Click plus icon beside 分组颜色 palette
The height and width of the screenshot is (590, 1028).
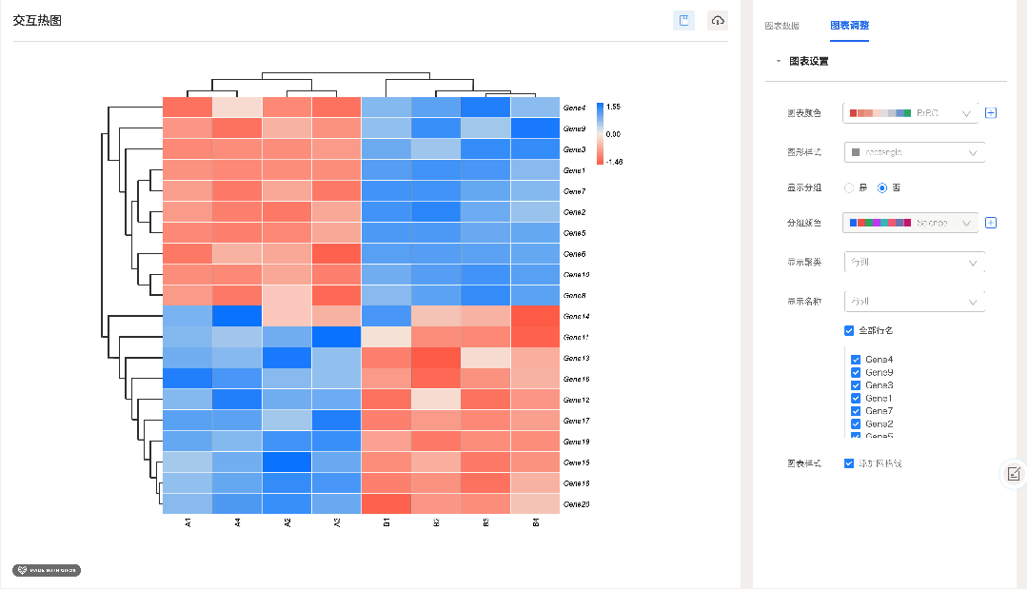click(x=991, y=223)
